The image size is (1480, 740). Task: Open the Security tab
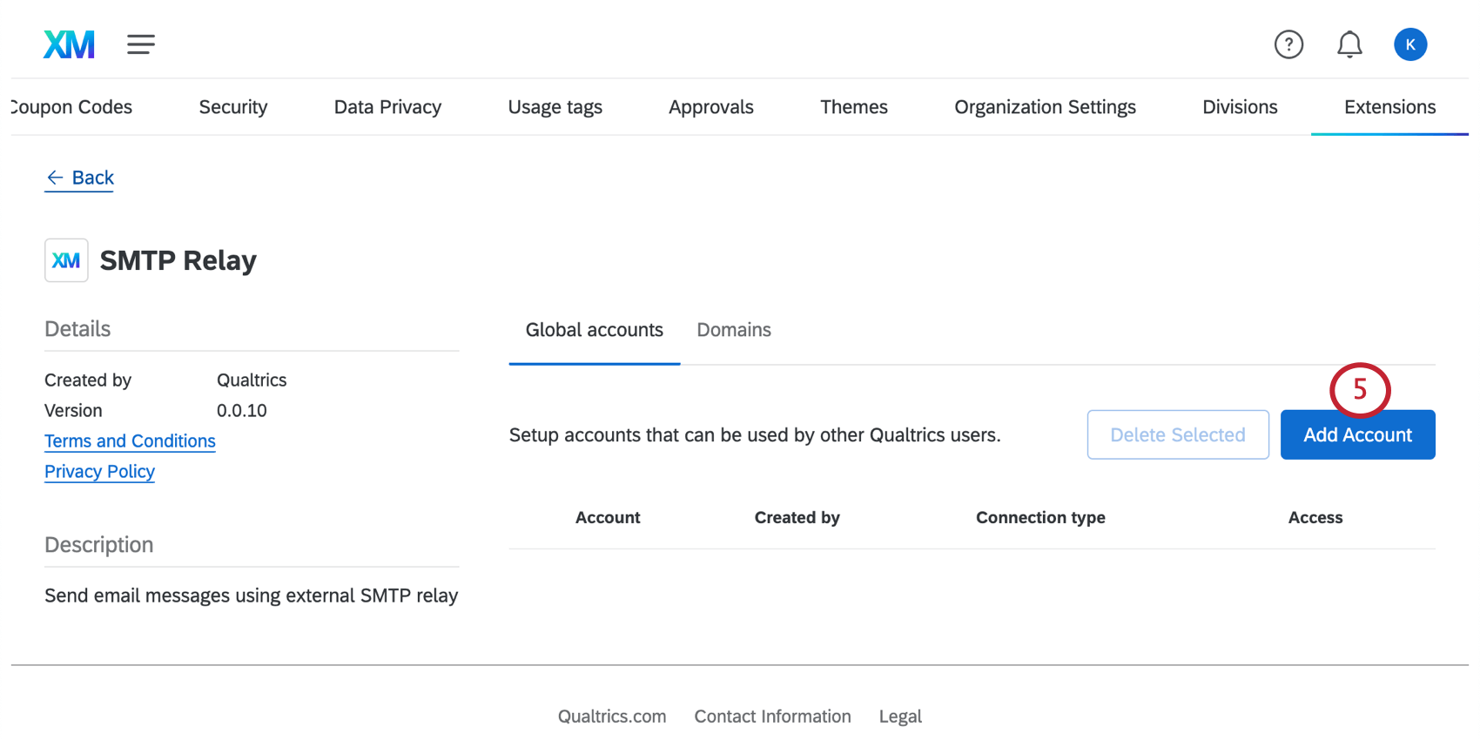(x=233, y=107)
